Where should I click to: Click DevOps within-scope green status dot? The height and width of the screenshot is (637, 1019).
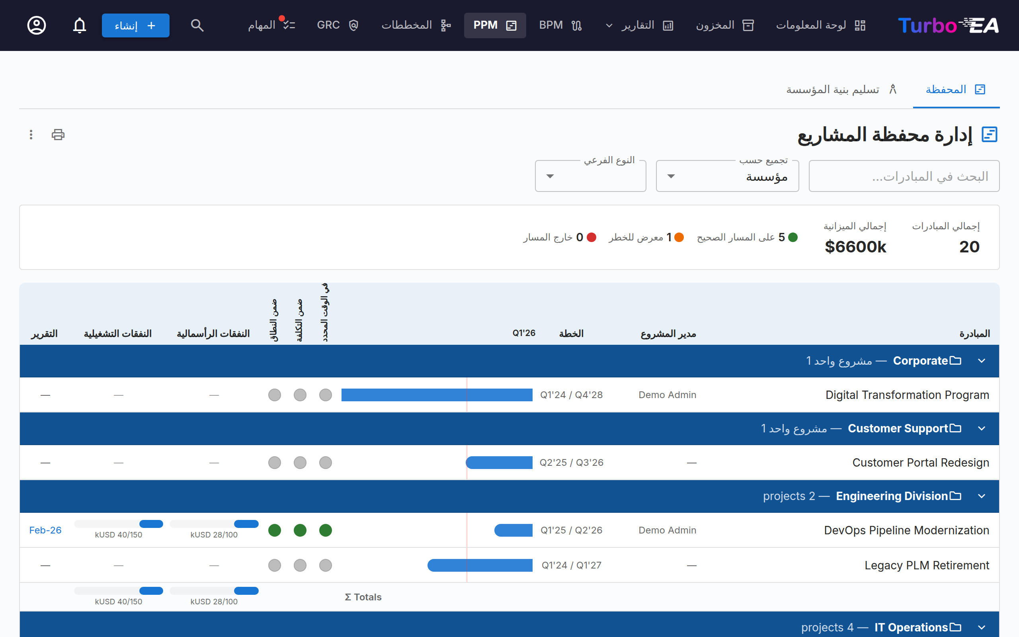pyautogui.click(x=275, y=530)
